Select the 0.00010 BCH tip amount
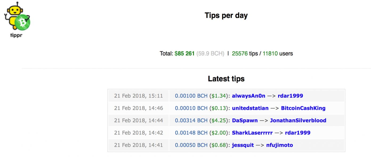This screenshot has height=159, width=371. tap(191, 108)
